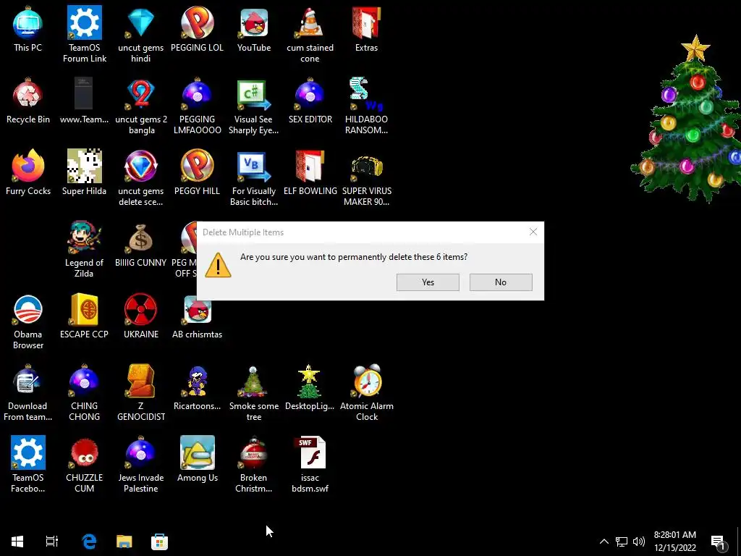Open Task View from the taskbar
Image resolution: width=741 pixels, height=556 pixels.
(52, 542)
